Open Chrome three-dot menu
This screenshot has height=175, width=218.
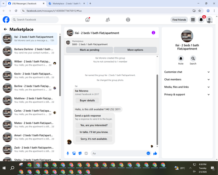pos(214,11)
